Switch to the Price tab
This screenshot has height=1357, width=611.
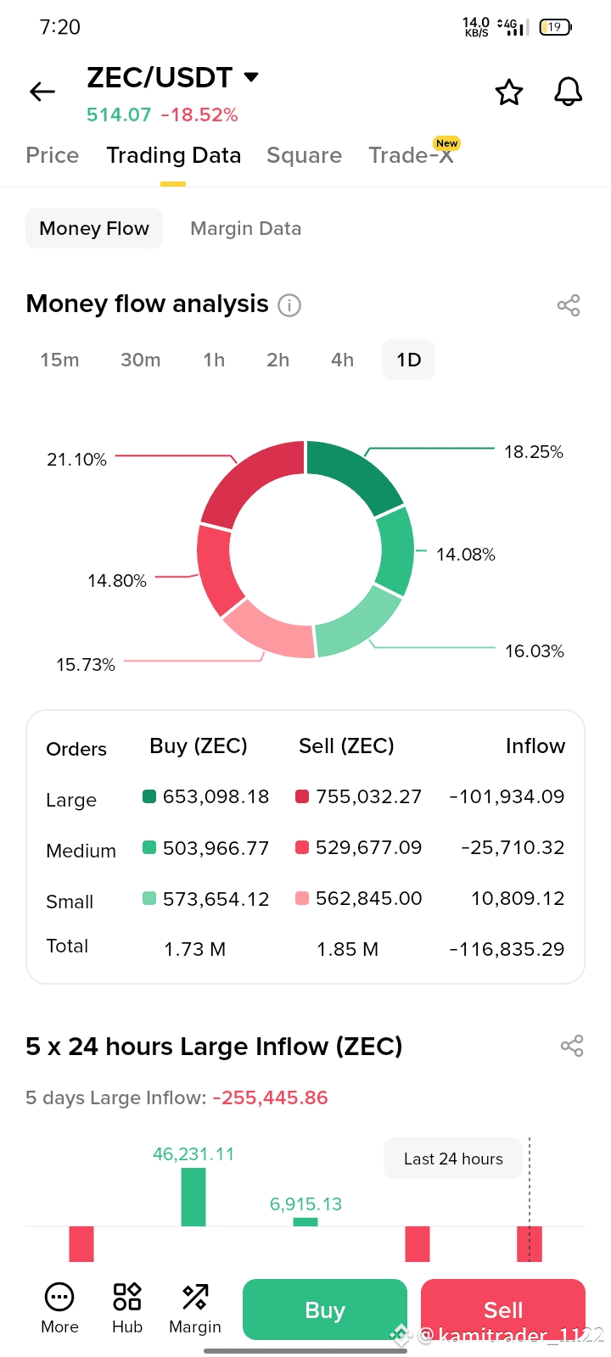tap(52, 155)
